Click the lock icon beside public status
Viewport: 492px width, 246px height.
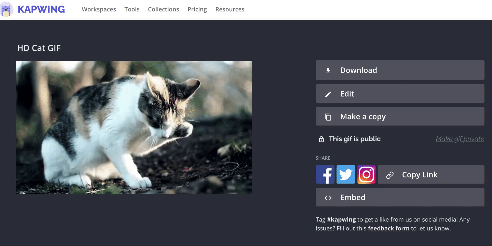point(321,139)
